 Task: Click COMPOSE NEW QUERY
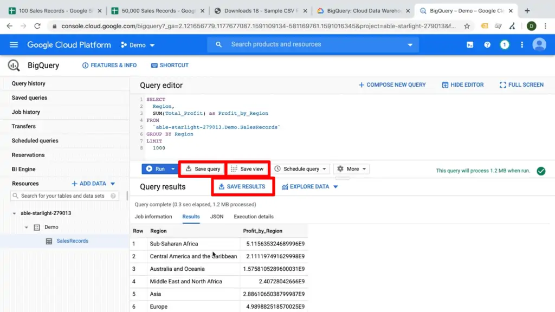coord(392,85)
